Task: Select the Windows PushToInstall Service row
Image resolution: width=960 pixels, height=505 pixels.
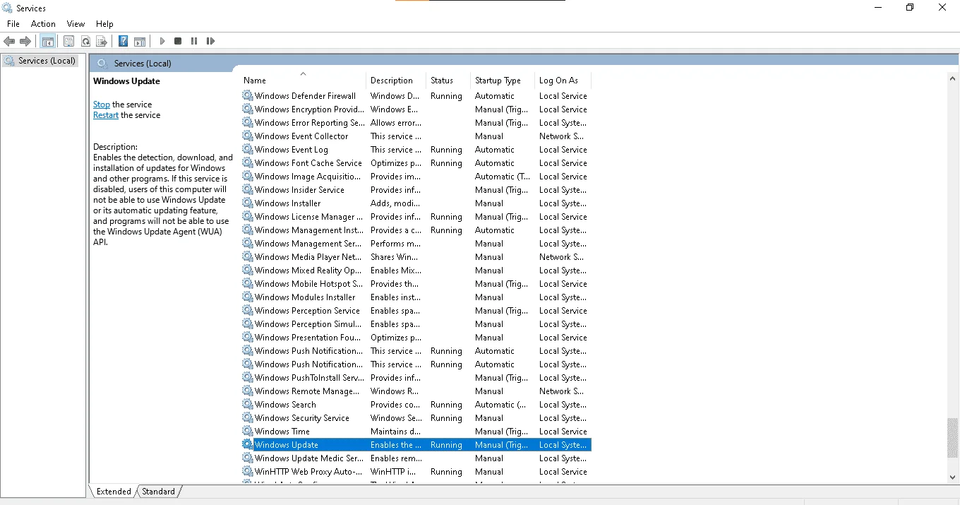Action: [x=416, y=378]
